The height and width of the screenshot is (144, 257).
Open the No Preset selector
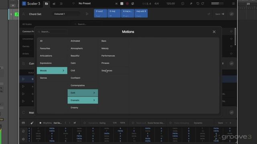(x=85, y=4)
